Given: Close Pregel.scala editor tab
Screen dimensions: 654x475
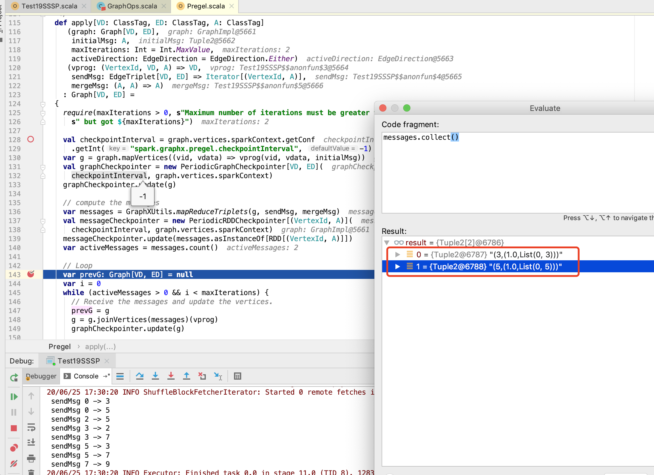Looking at the screenshot, I should [232, 6].
